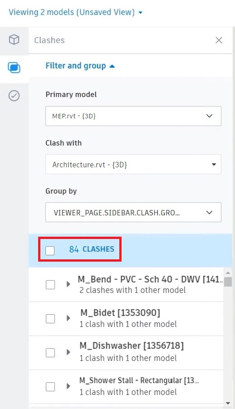
Task: Open the Models cube icon in sidebar
Action: [14, 40]
